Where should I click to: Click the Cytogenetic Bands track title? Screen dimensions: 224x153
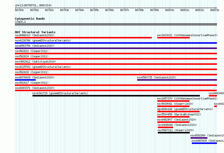[x=30, y=19]
